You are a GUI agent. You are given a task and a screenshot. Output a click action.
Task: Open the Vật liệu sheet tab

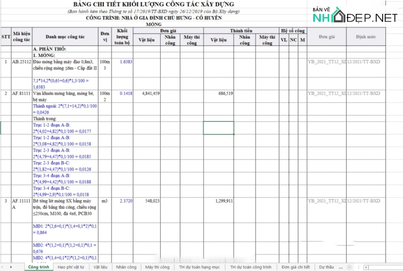click(100, 267)
